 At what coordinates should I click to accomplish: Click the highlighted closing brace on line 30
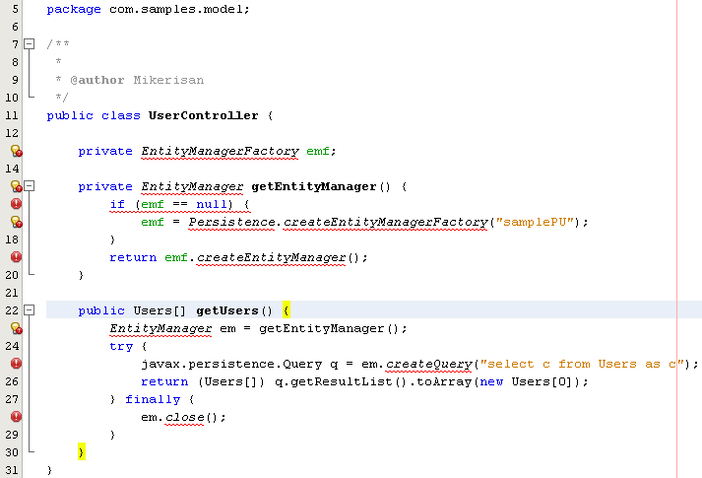pyautogui.click(x=82, y=452)
